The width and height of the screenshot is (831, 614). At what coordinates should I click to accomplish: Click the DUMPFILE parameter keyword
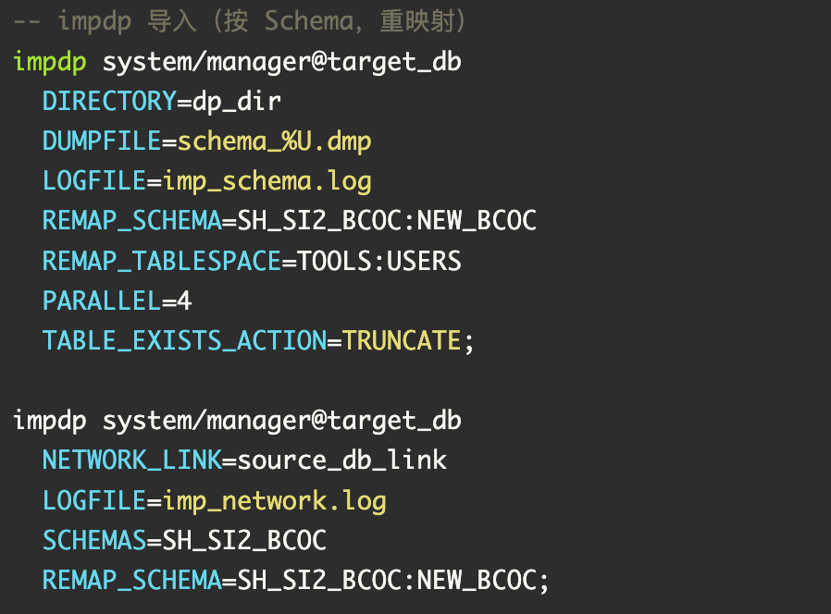[102, 141]
